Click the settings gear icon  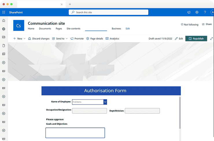(x=197, y=12)
